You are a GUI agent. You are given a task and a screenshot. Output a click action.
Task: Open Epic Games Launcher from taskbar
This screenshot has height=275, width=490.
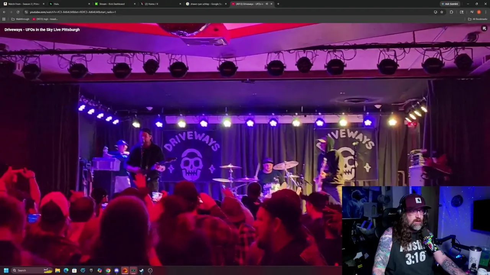(91, 270)
